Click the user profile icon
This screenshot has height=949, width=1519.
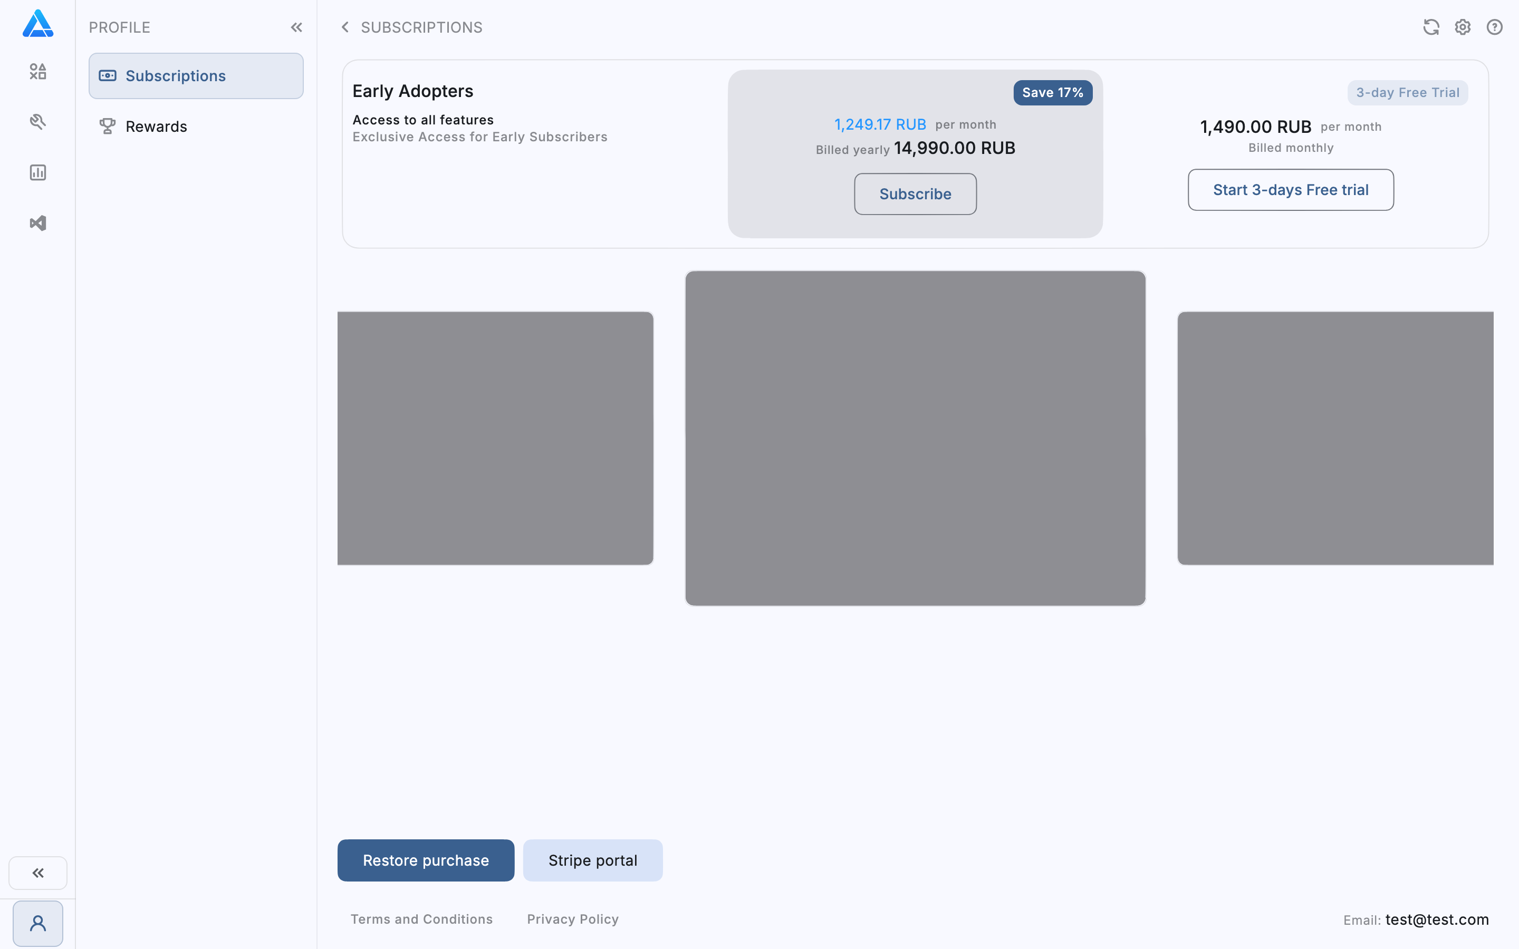(37, 923)
